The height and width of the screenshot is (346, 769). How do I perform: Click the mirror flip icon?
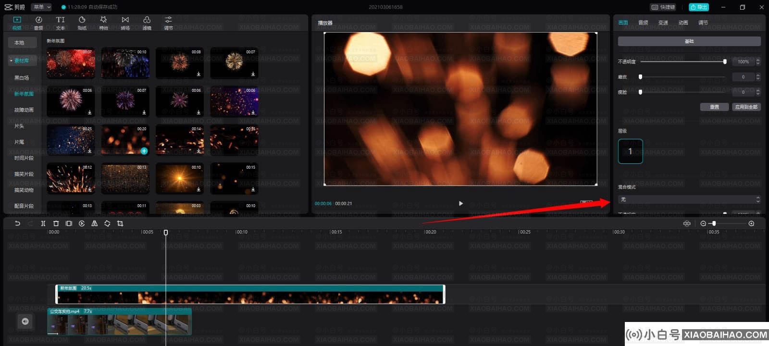[x=94, y=223]
